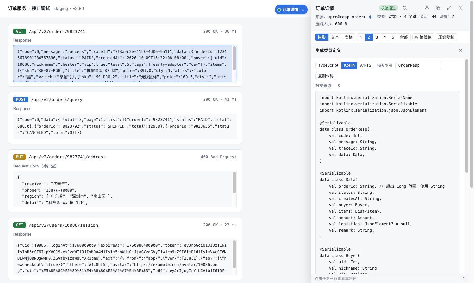Screen dimensions: 474x283
Task: Click the scrollbar of PUT request body
Action: coord(234,183)
